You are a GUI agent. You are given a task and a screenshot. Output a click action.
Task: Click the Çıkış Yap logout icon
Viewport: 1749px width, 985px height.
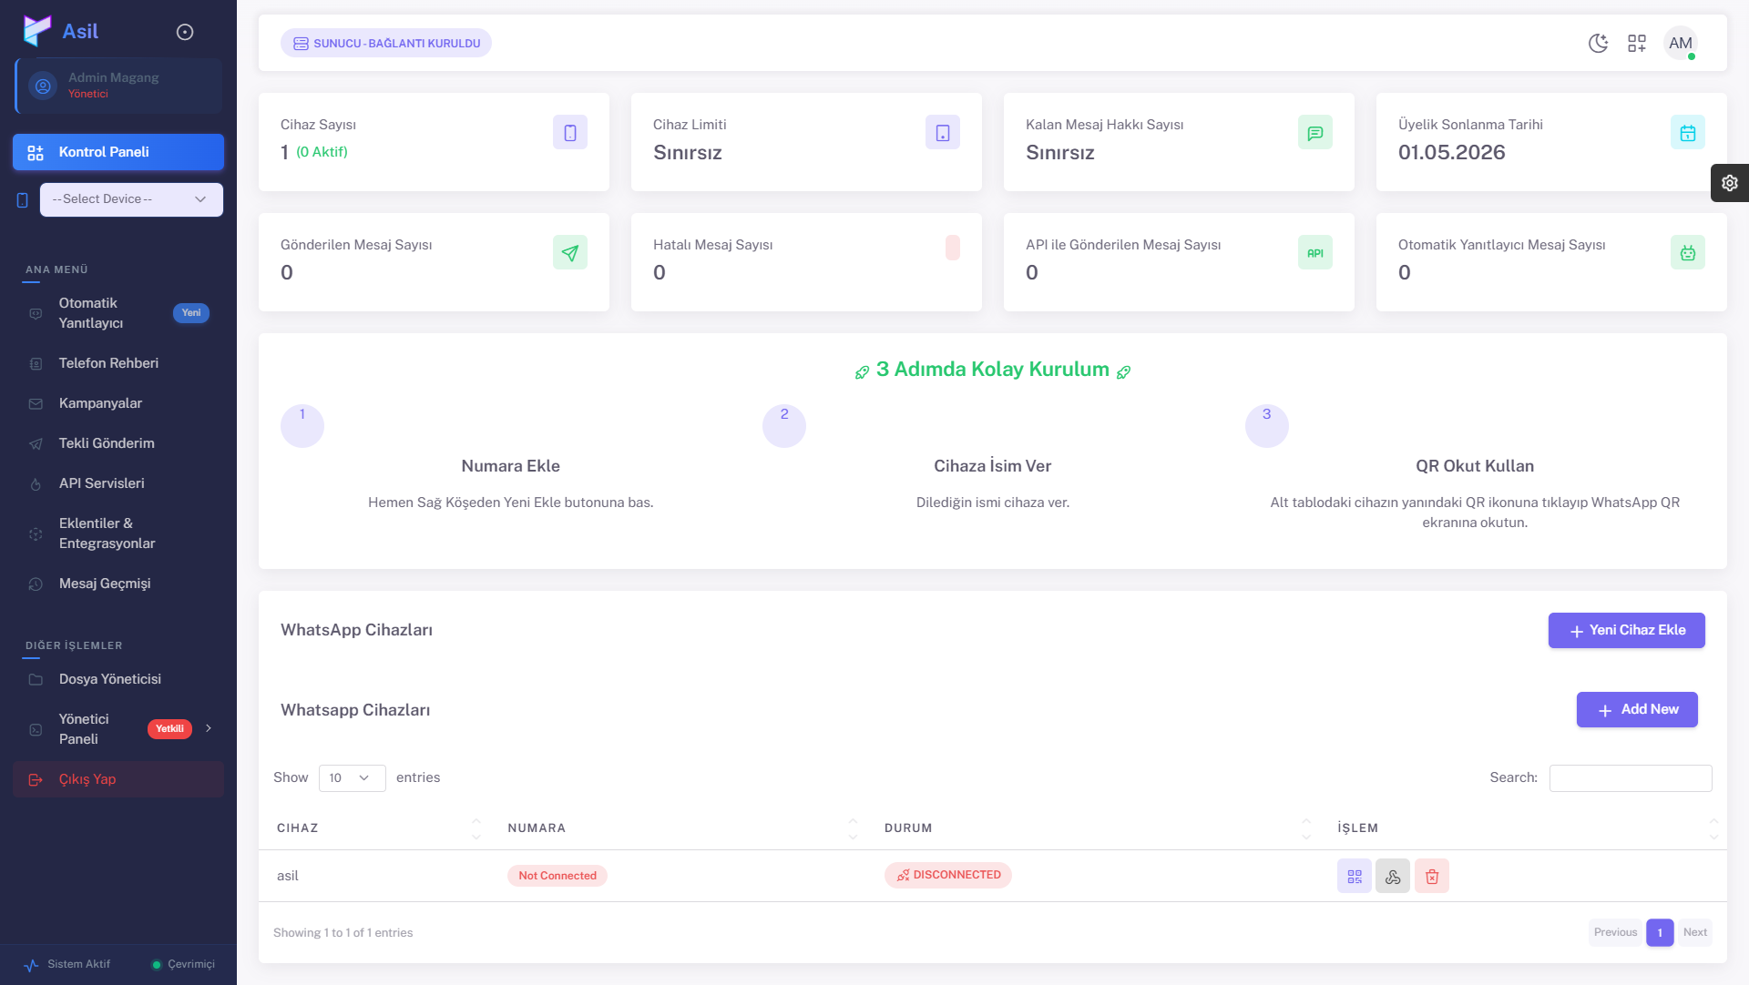pos(36,780)
